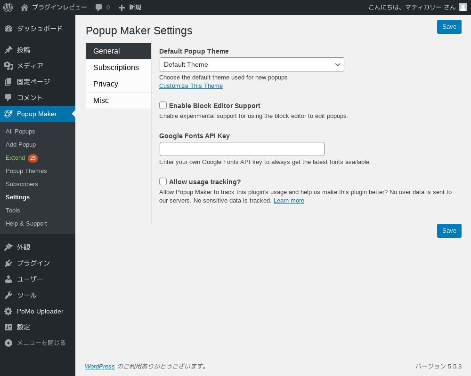Click the top Save button

pos(449,27)
